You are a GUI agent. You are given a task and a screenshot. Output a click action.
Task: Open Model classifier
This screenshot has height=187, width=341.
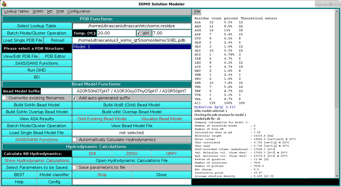(54, 175)
